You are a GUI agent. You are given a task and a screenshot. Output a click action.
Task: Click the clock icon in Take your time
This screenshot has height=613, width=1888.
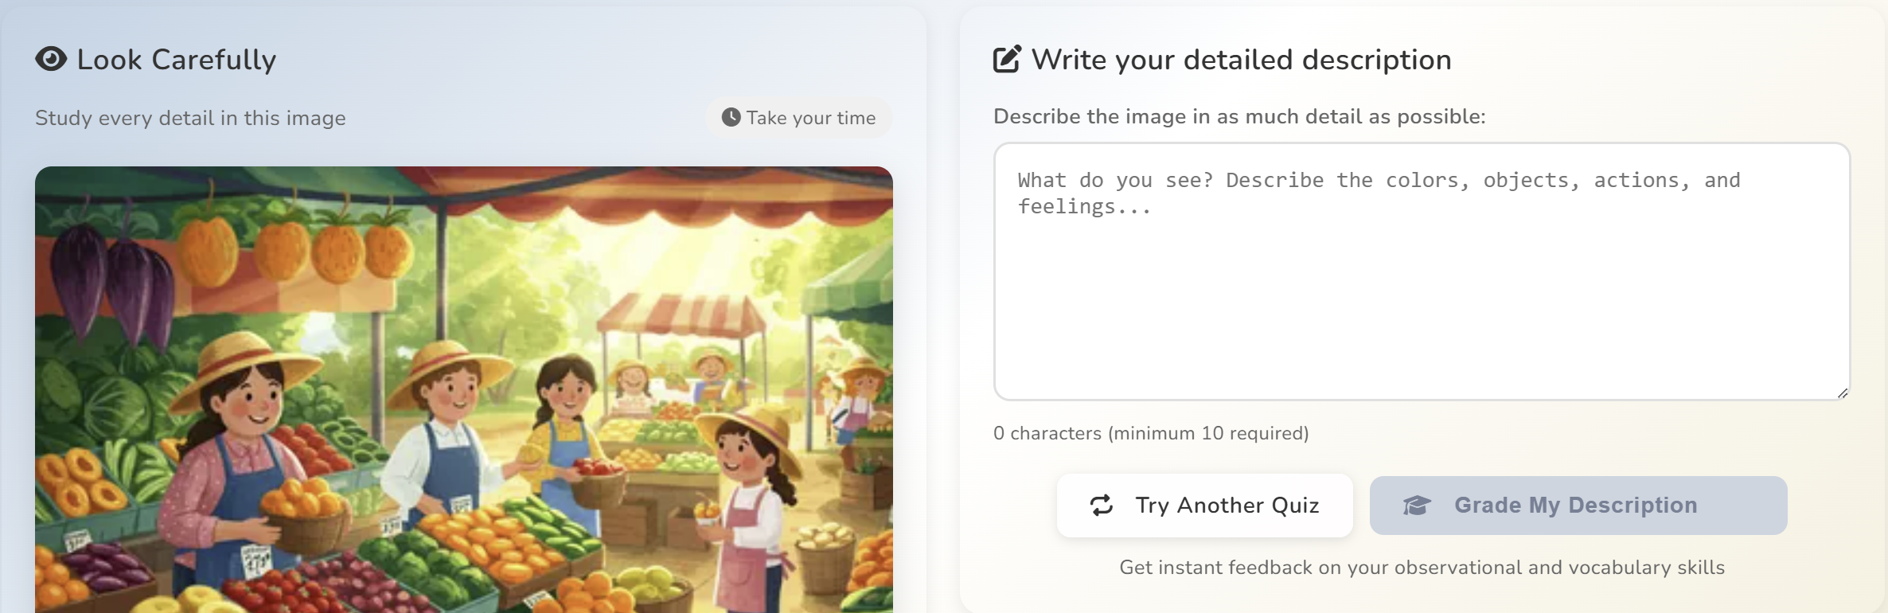point(731,117)
